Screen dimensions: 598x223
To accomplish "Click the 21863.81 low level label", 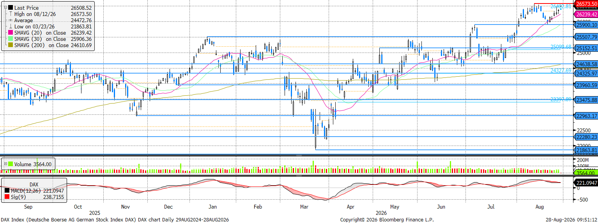I will click(587, 150).
